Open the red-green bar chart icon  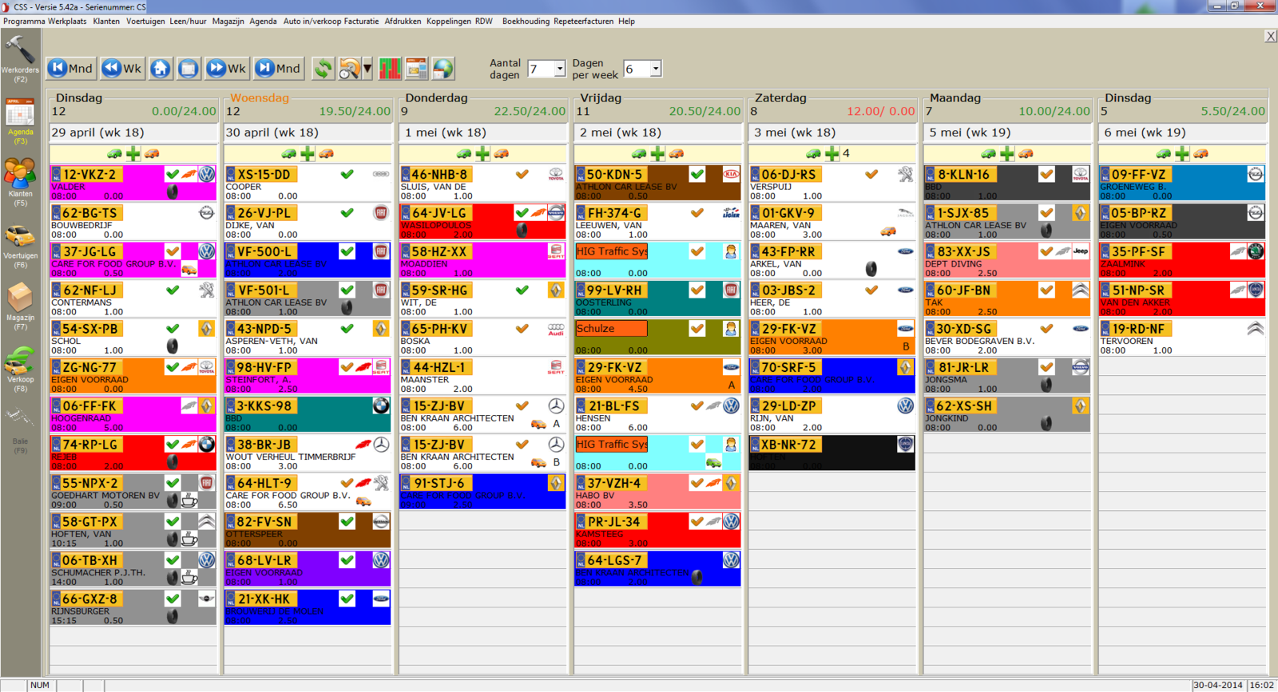390,69
